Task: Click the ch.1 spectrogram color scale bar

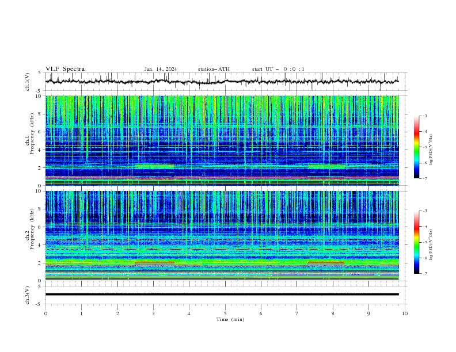Action: [x=417, y=147]
